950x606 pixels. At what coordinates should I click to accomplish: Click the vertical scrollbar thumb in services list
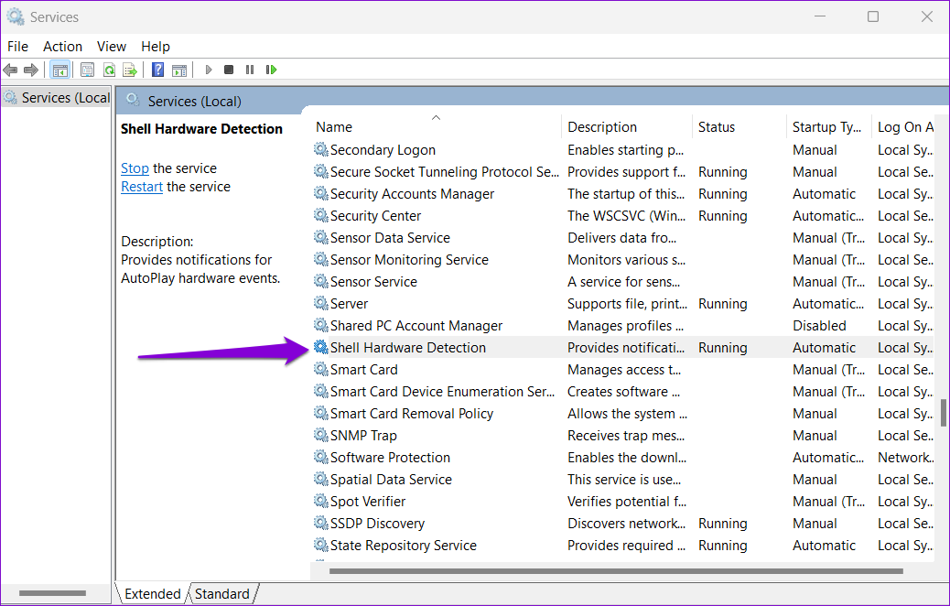[944, 412]
